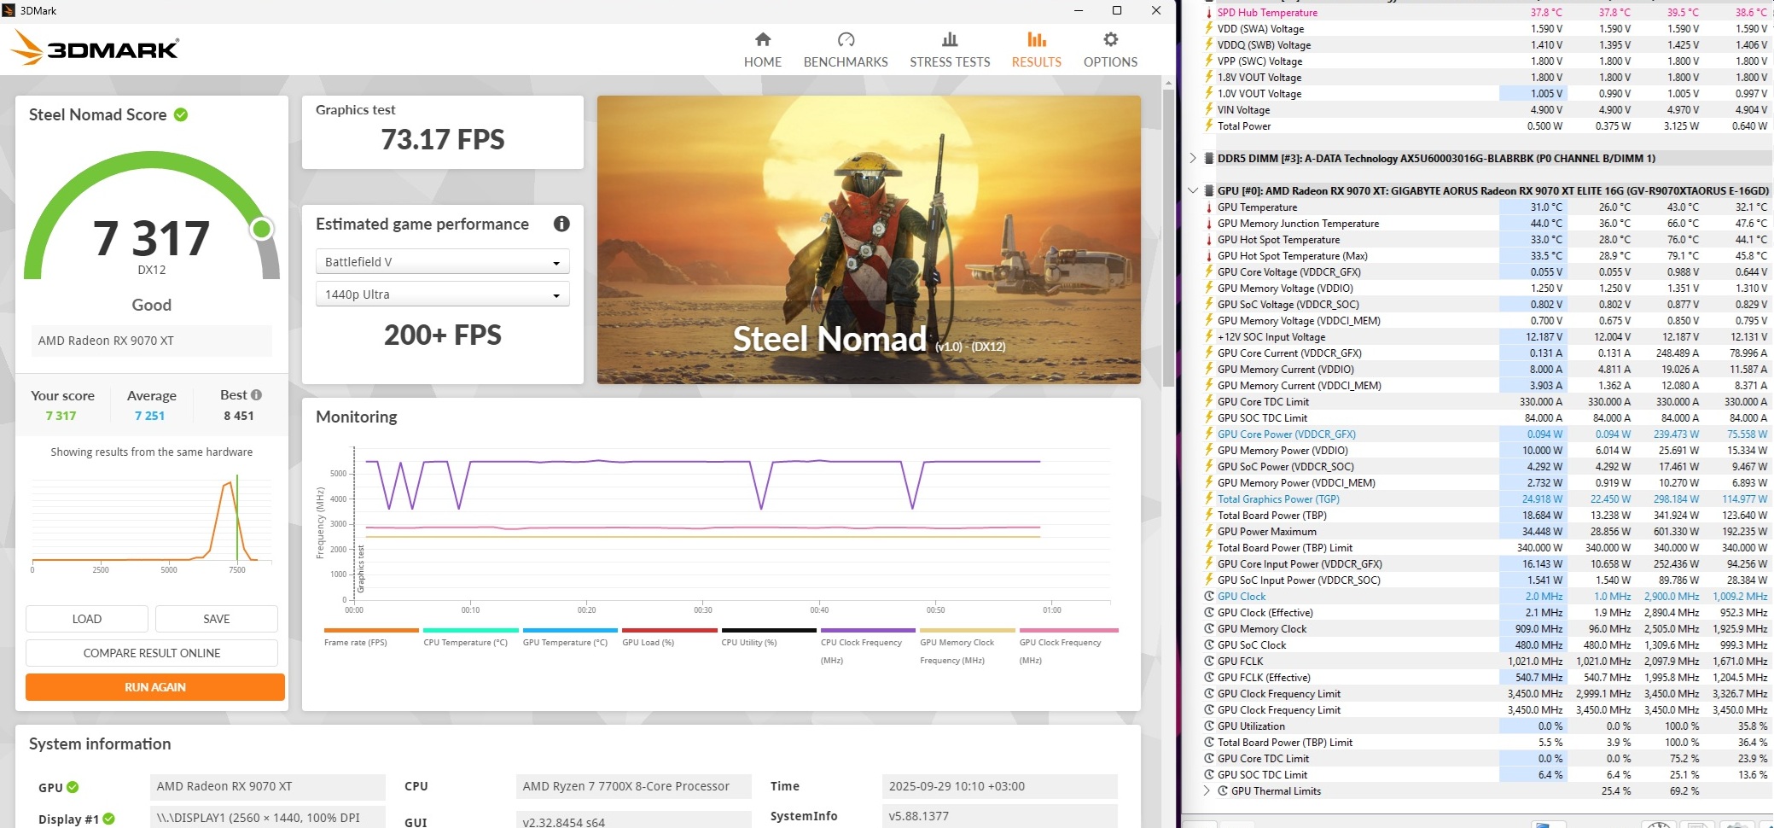Click the clock icon beside GPU Clock row
The height and width of the screenshot is (828, 1774).
pos(1208,597)
